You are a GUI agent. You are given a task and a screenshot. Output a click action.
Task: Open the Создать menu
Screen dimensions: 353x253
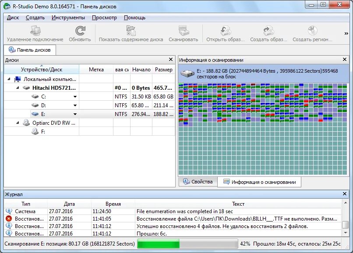tap(35, 18)
